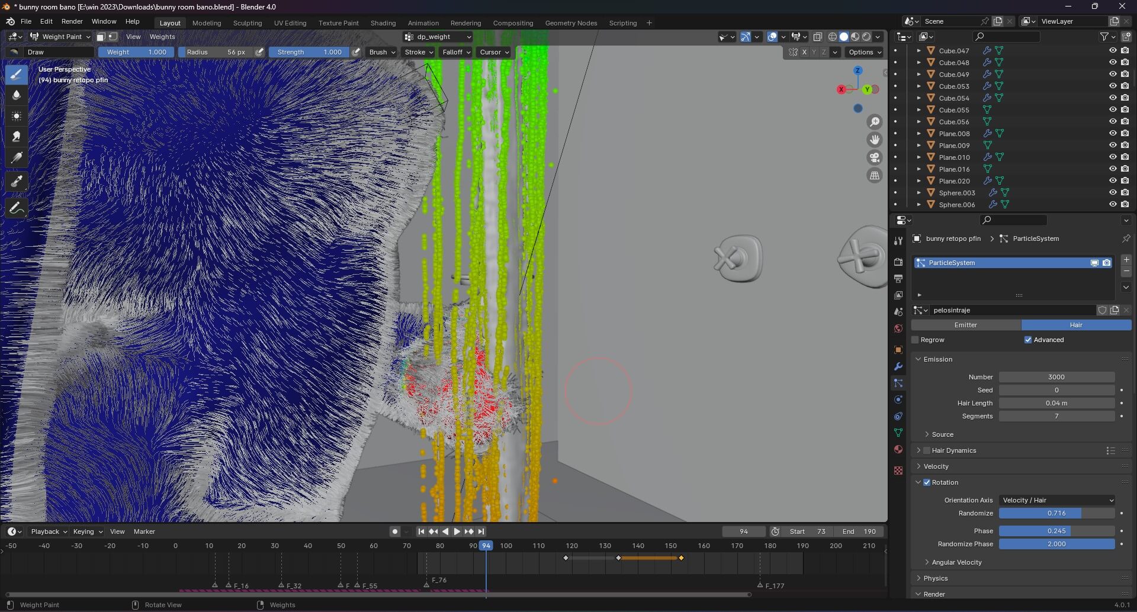This screenshot has width=1137, height=612.
Task: Enable the Regrow checkbox
Action: point(916,340)
